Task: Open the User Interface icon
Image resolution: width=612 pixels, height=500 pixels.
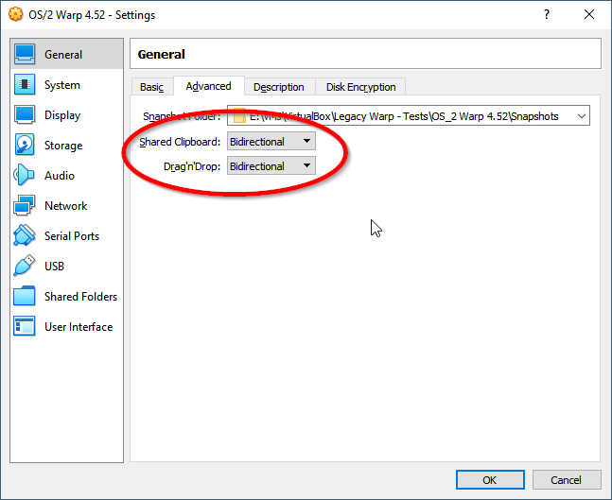Action: pyautogui.click(x=25, y=326)
